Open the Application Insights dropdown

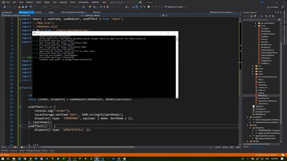[175, 7]
